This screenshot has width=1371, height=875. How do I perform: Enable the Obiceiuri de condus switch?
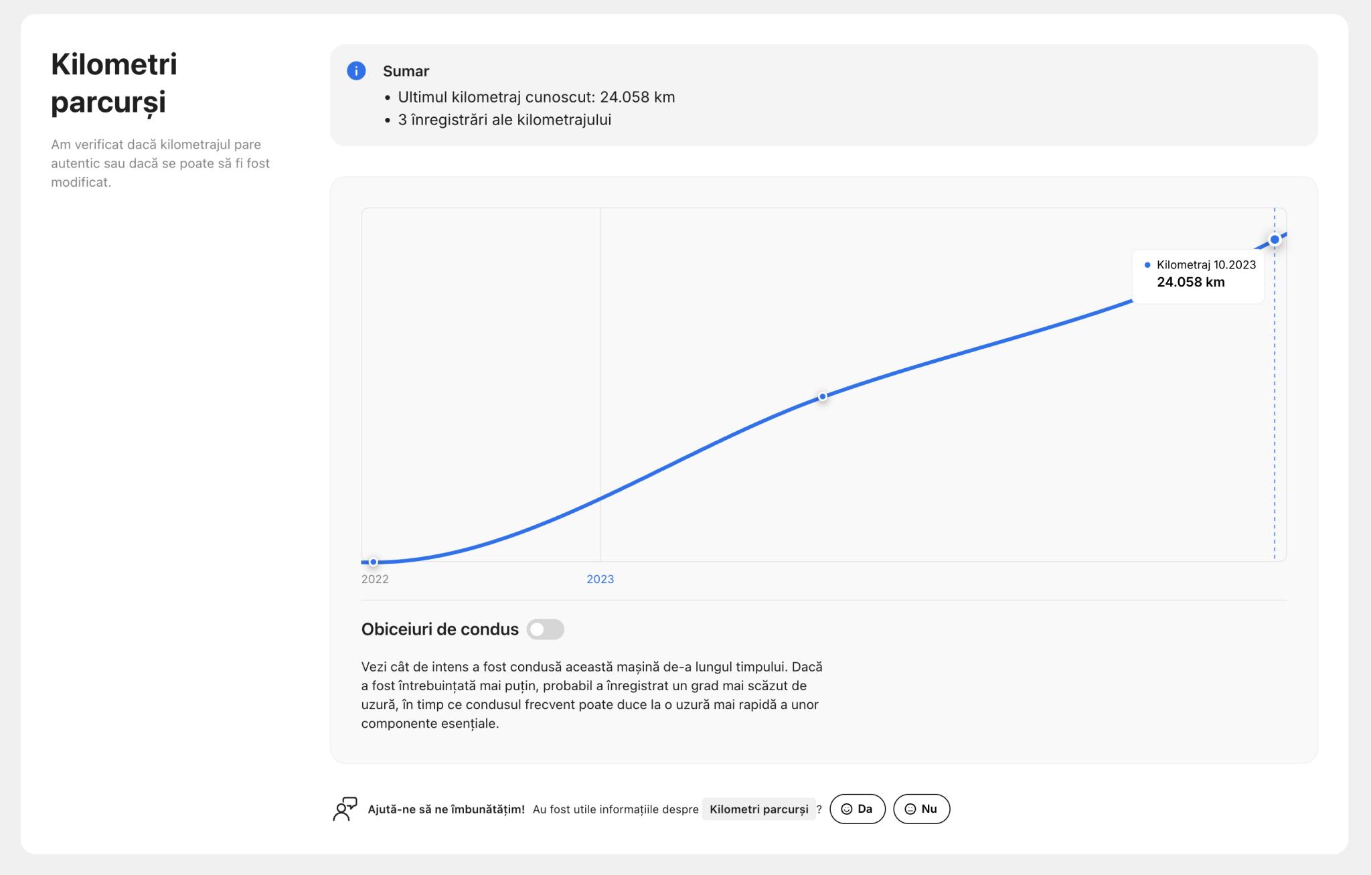click(545, 629)
